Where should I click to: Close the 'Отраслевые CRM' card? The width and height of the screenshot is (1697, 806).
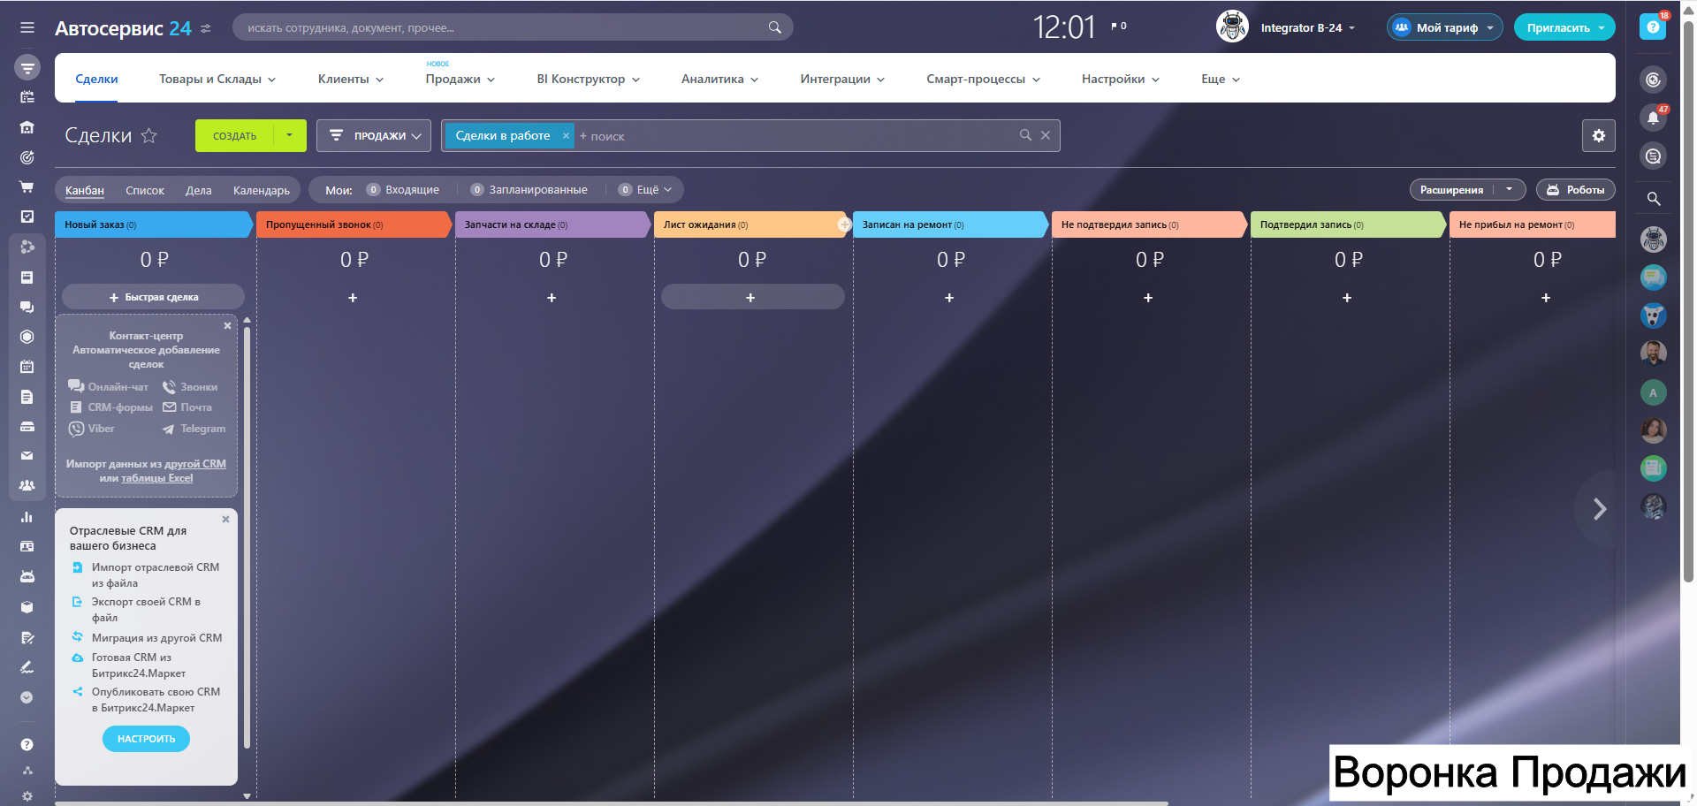pos(225,519)
